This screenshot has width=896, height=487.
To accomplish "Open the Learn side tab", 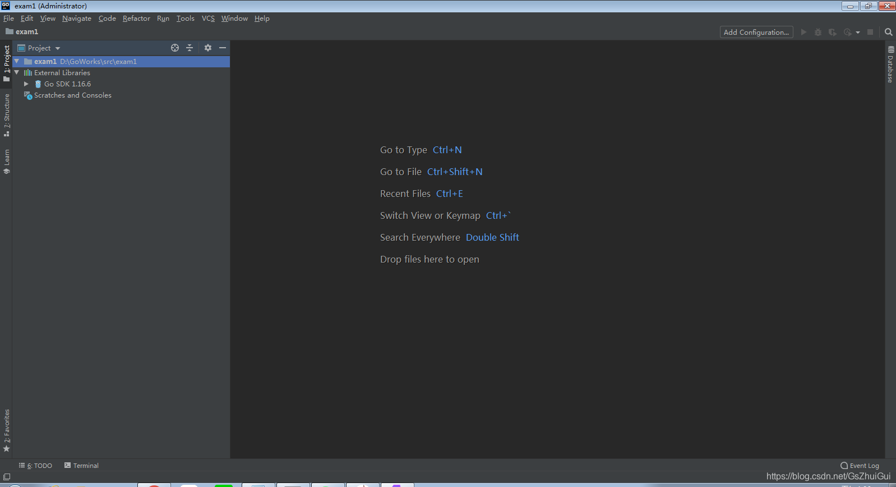I will [6, 162].
